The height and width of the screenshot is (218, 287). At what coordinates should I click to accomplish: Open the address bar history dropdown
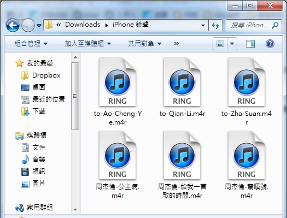click(203, 25)
